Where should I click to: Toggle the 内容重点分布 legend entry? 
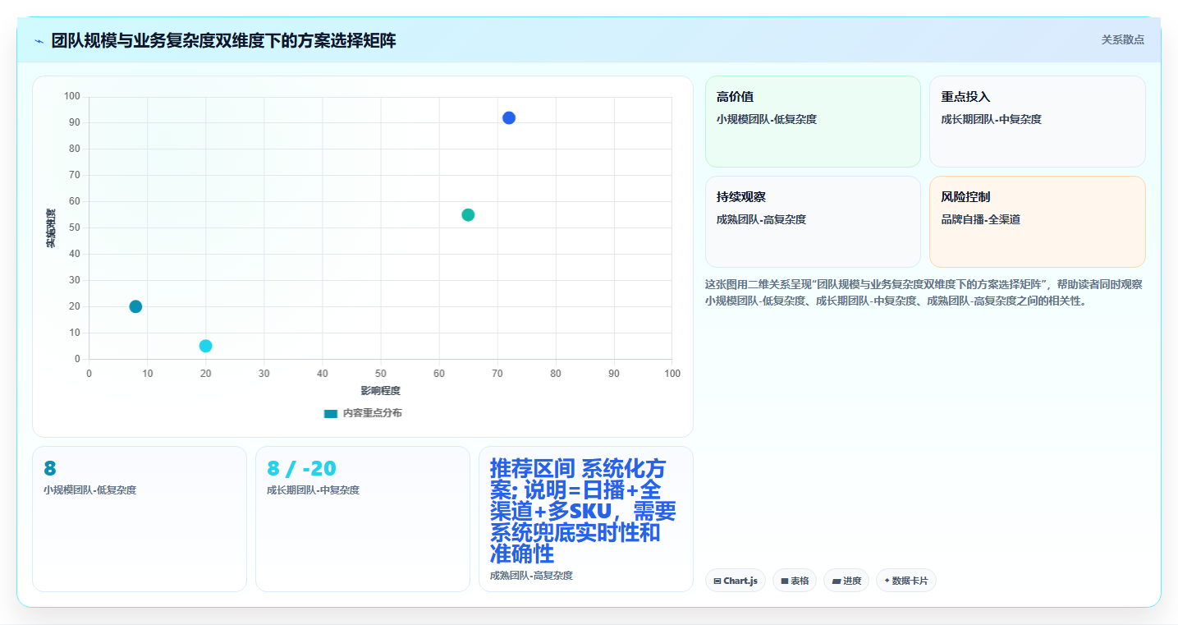pyautogui.click(x=363, y=413)
